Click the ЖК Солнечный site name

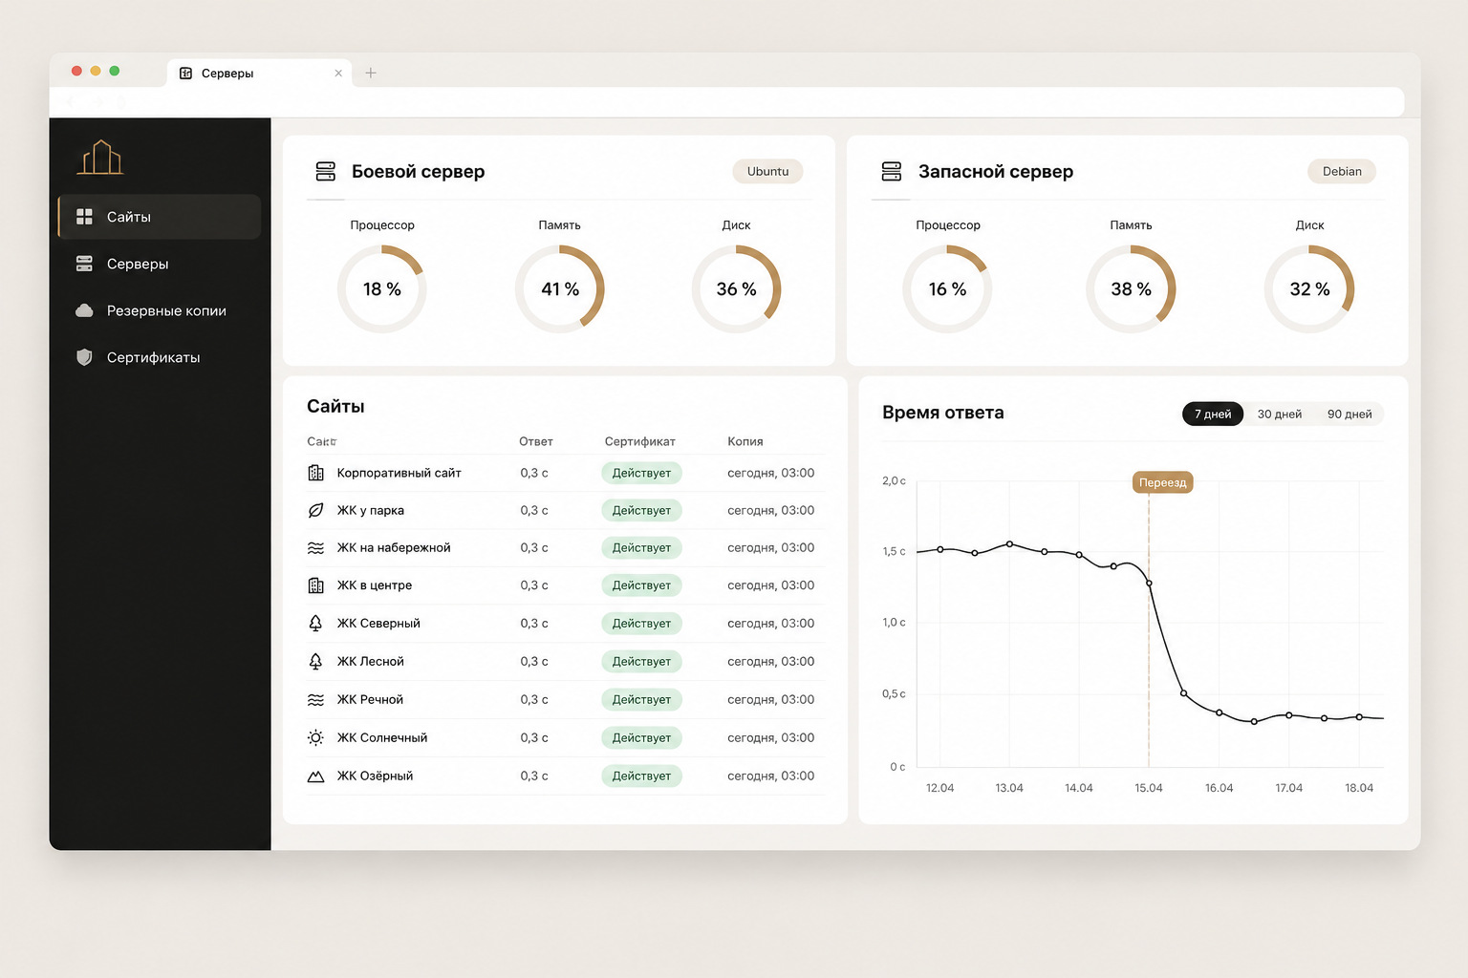click(x=382, y=737)
